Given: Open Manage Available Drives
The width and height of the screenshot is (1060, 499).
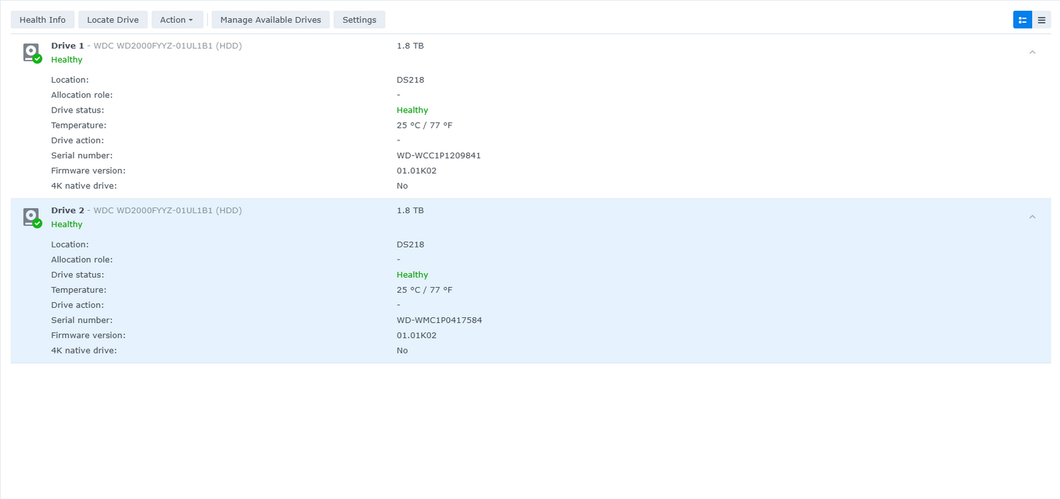Looking at the screenshot, I should 271,19.
